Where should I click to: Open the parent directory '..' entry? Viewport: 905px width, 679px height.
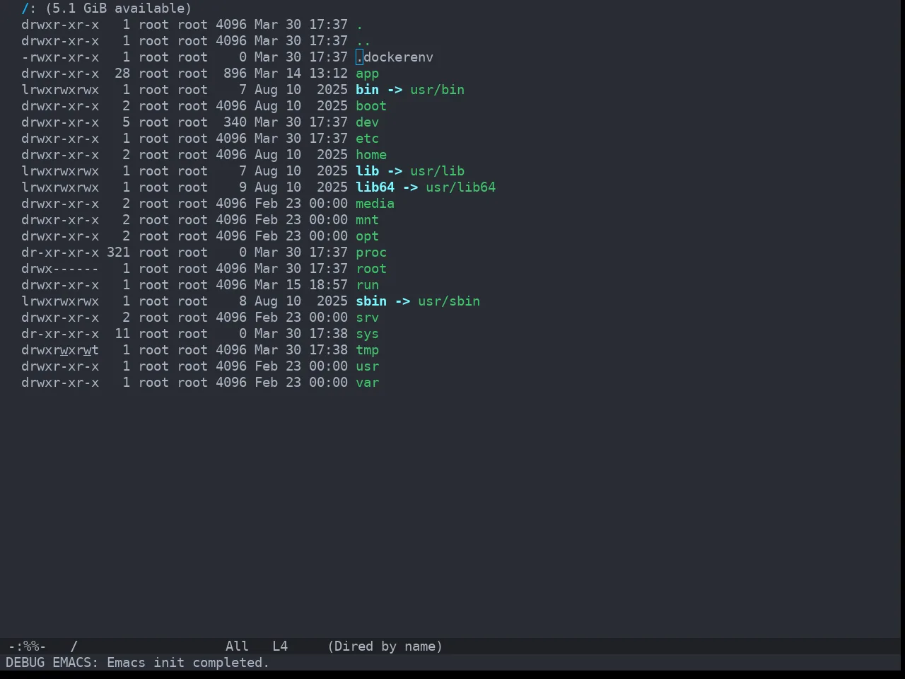[363, 41]
